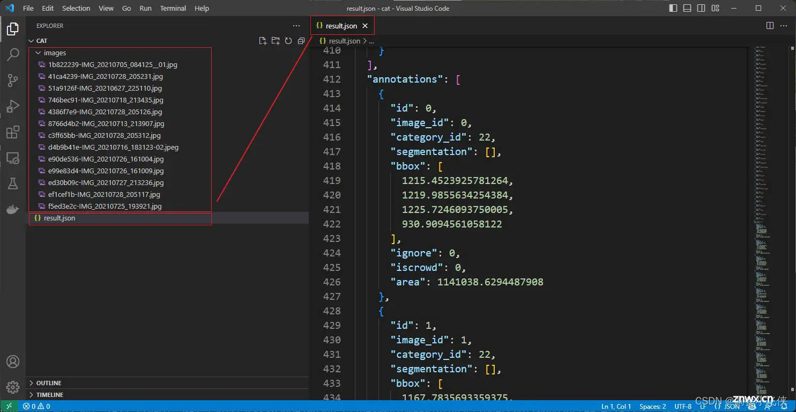Viewport: 796px width, 412px height.
Task: Toggle the secondary side bar visibility
Action: tap(702, 8)
